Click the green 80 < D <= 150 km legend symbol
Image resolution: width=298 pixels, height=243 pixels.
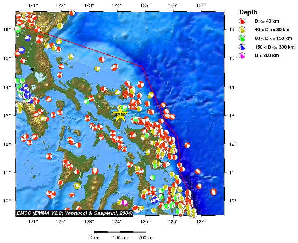click(x=242, y=38)
